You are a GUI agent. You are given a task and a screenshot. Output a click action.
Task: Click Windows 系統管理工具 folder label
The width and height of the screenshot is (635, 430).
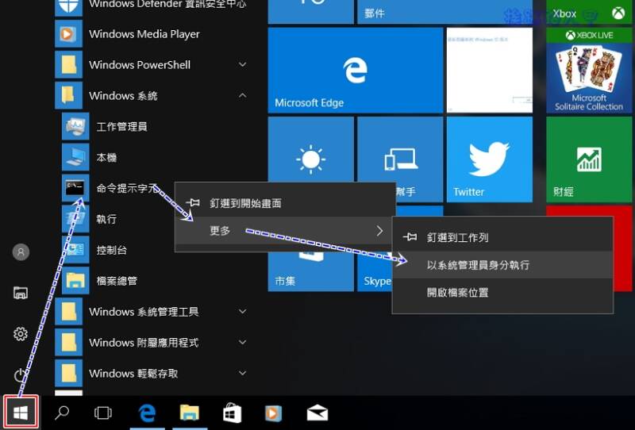[144, 311]
